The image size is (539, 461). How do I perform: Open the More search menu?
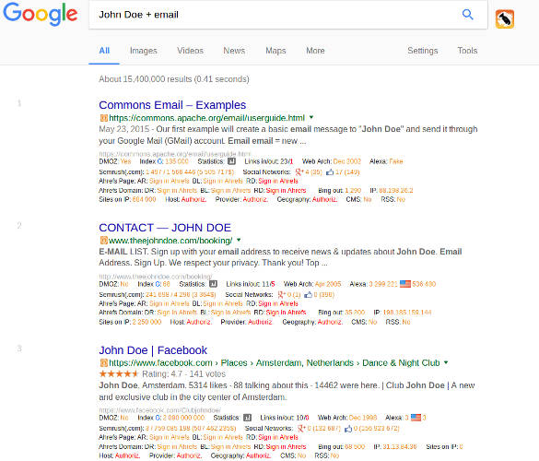coord(315,51)
